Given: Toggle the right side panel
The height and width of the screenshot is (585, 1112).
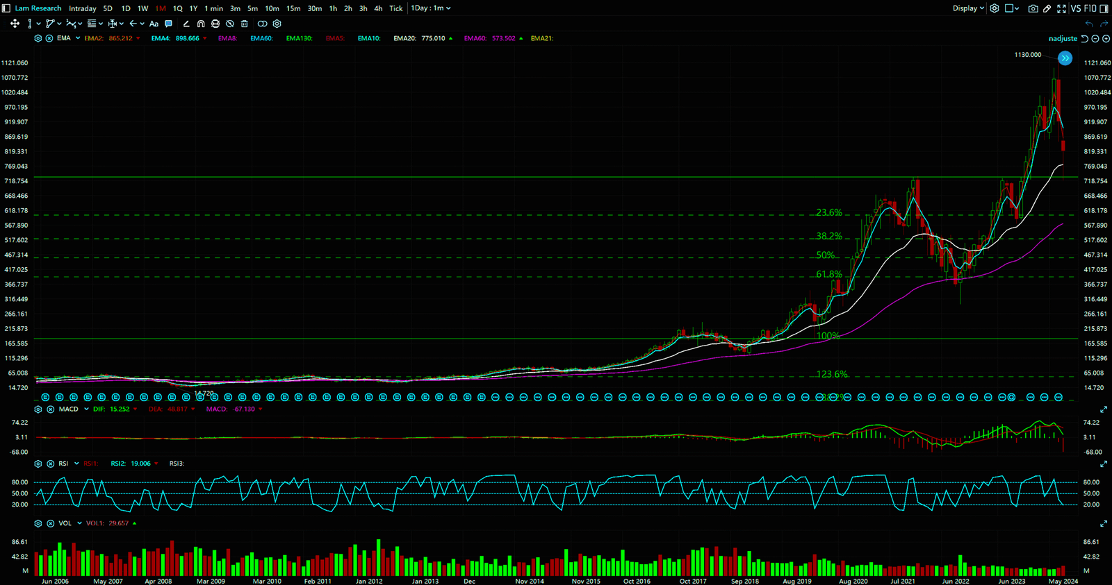Looking at the screenshot, I should tap(1106, 8).
